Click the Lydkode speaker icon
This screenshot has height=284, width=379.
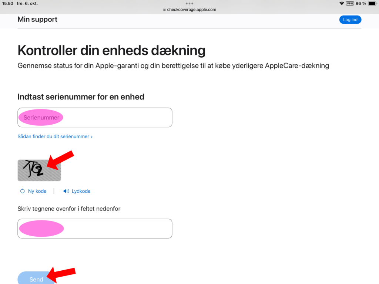(66, 191)
